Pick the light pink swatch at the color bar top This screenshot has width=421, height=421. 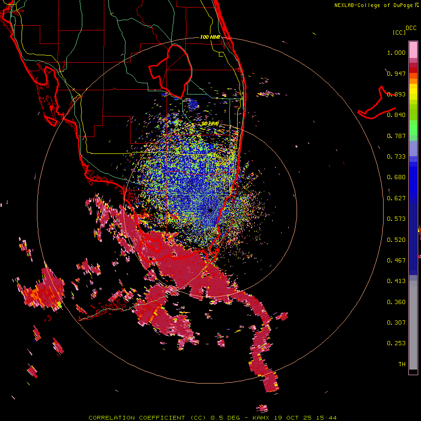point(413,50)
